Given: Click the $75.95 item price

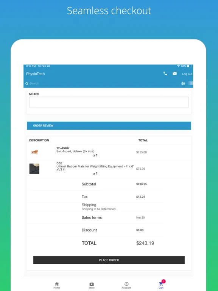Looking at the screenshot, I should click(141, 169).
